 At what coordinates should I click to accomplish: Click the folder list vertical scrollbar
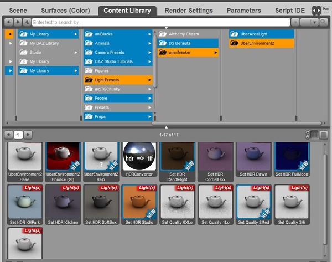click(155, 61)
